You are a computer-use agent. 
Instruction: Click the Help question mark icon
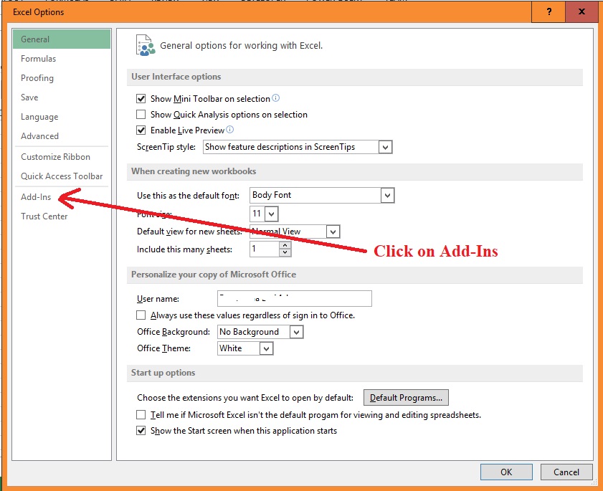pyautogui.click(x=548, y=12)
